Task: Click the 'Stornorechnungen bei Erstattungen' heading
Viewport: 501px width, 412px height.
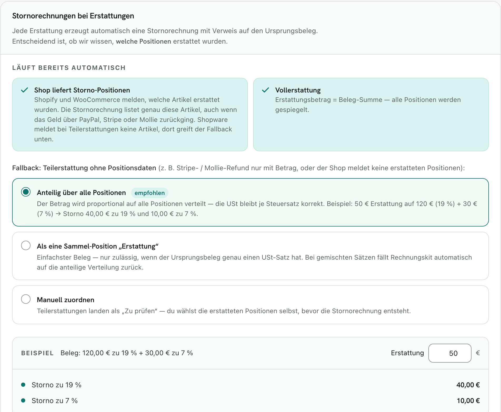Action: (x=73, y=16)
